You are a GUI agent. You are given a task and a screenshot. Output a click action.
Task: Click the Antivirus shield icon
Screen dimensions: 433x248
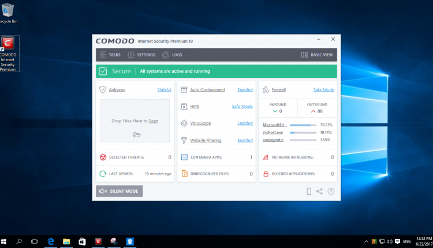[103, 89]
